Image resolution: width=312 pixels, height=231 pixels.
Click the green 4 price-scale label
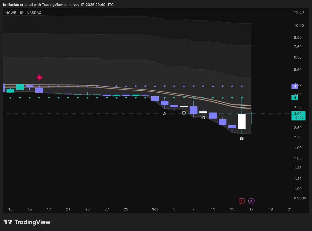(x=295, y=98)
